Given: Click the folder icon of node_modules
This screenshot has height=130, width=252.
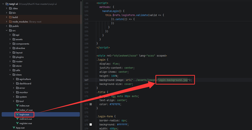Looking at the screenshot, I should [10, 22].
